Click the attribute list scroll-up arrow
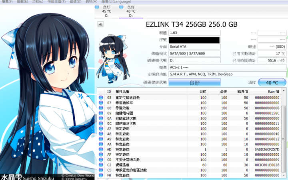 click(284, 90)
